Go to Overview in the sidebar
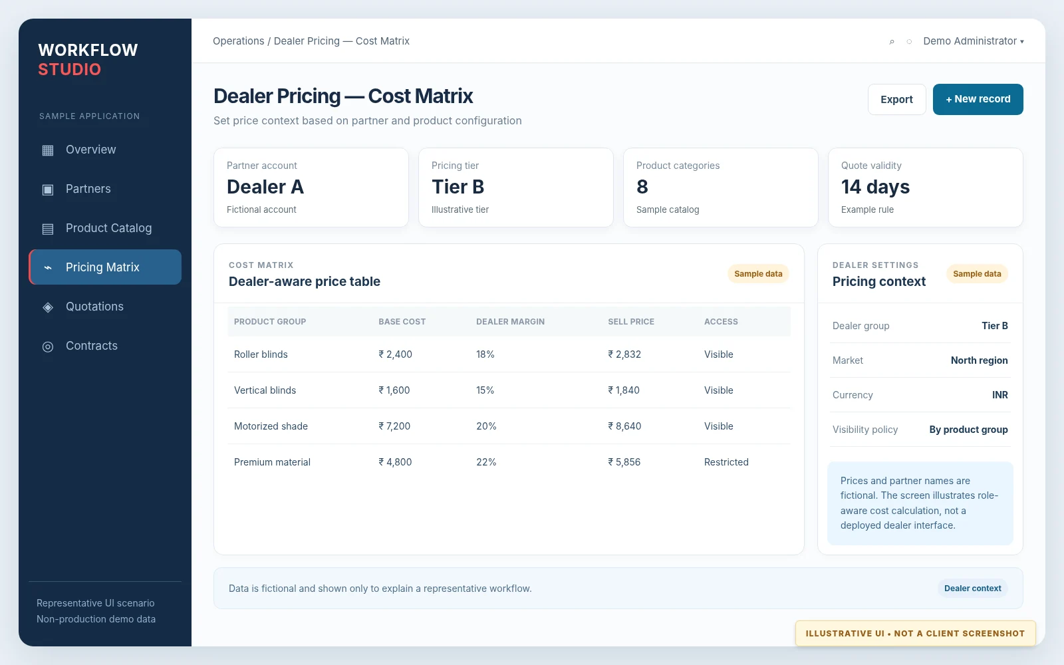 pyautogui.click(x=90, y=150)
